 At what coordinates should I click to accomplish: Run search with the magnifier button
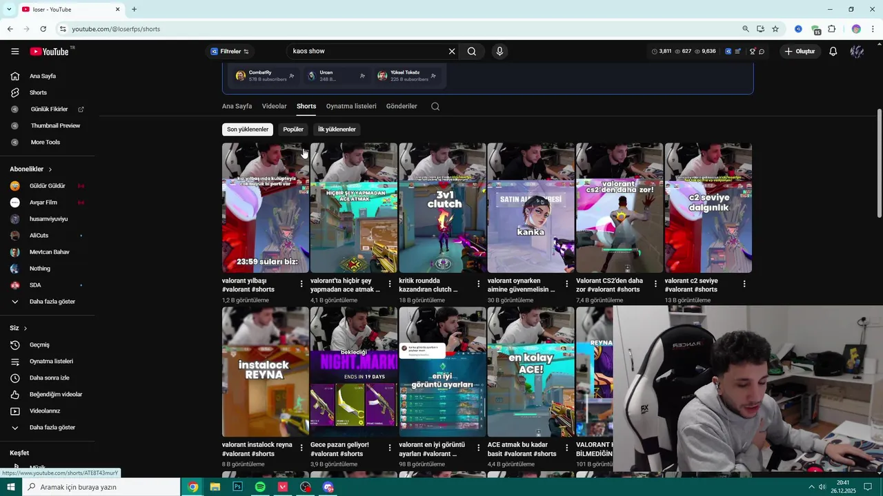pos(472,51)
